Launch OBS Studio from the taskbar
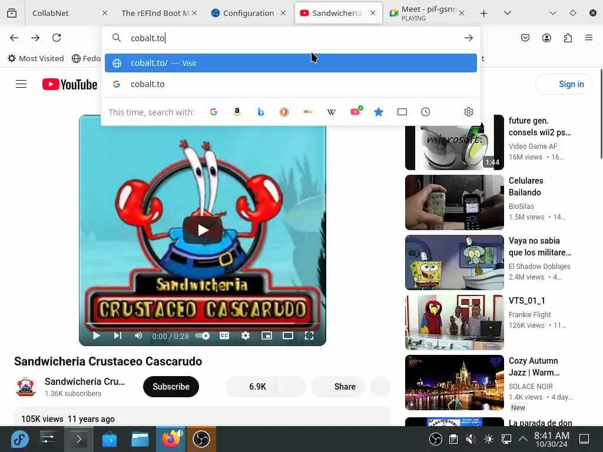603x452 pixels. click(201, 439)
